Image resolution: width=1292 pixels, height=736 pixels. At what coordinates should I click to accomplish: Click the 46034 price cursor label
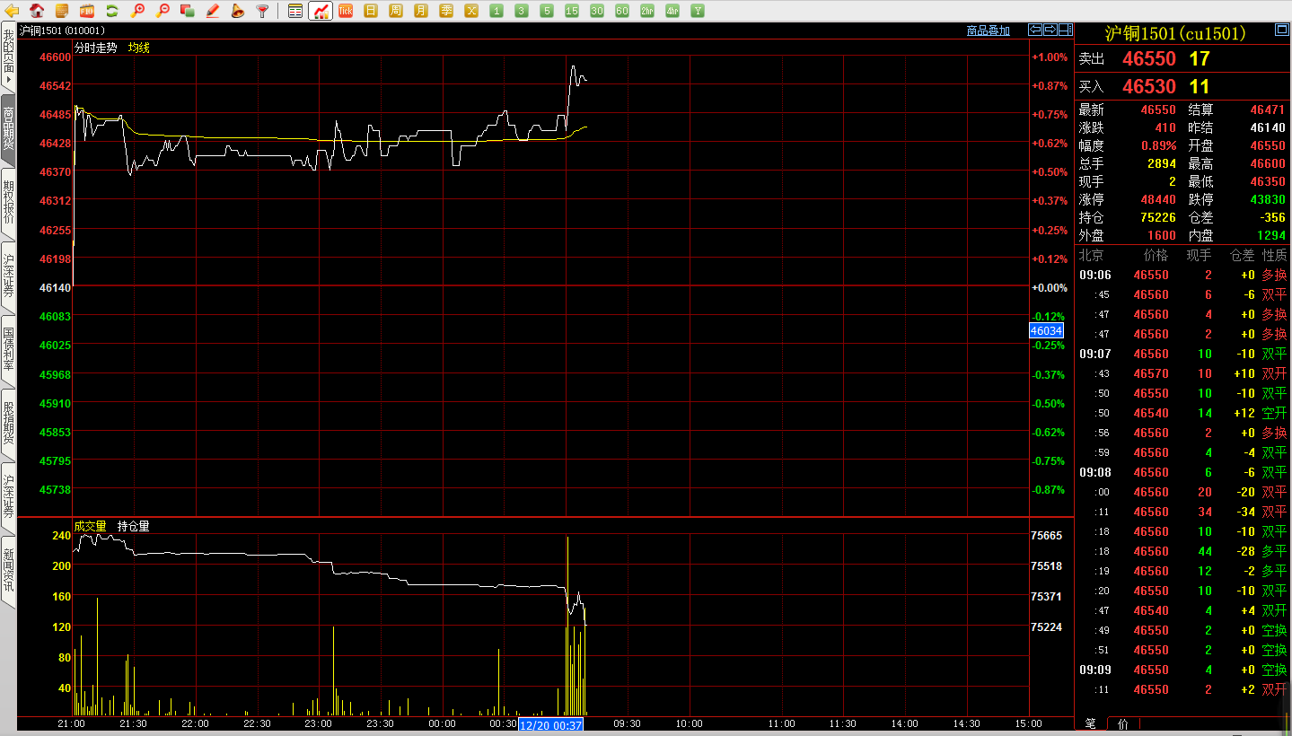[x=1046, y=331]
